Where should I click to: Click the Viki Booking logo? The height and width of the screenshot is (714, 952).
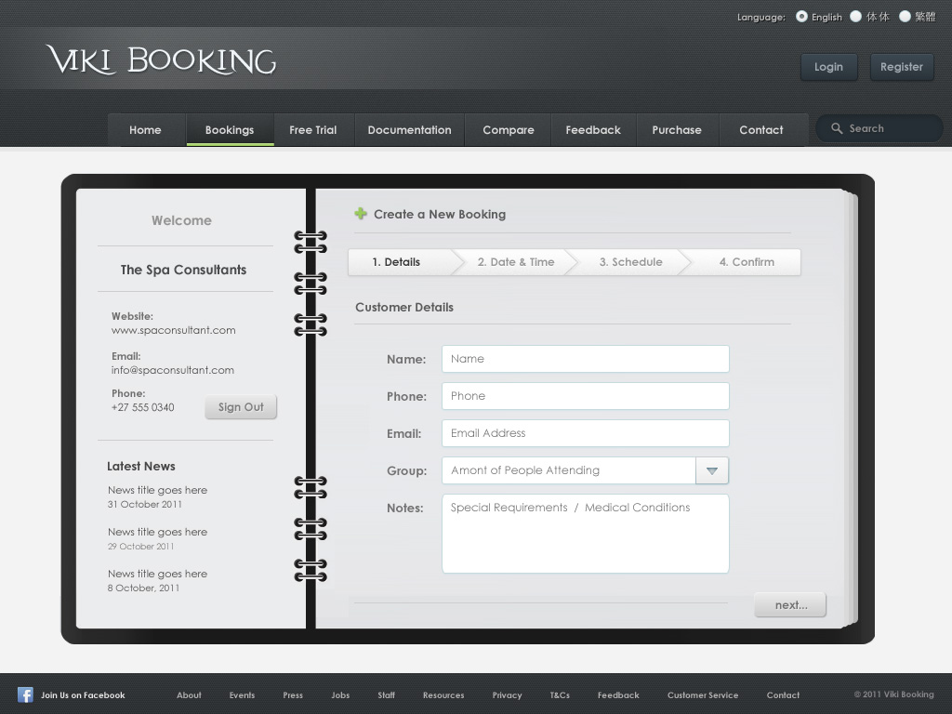pos(161,60)
